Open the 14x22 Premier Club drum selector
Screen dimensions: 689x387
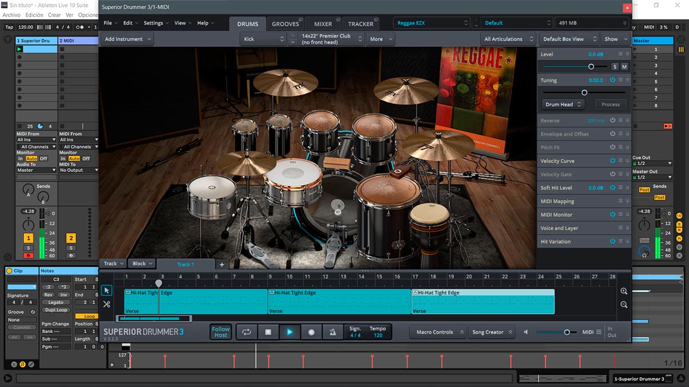pyautogui.click(x=332, y=39)
